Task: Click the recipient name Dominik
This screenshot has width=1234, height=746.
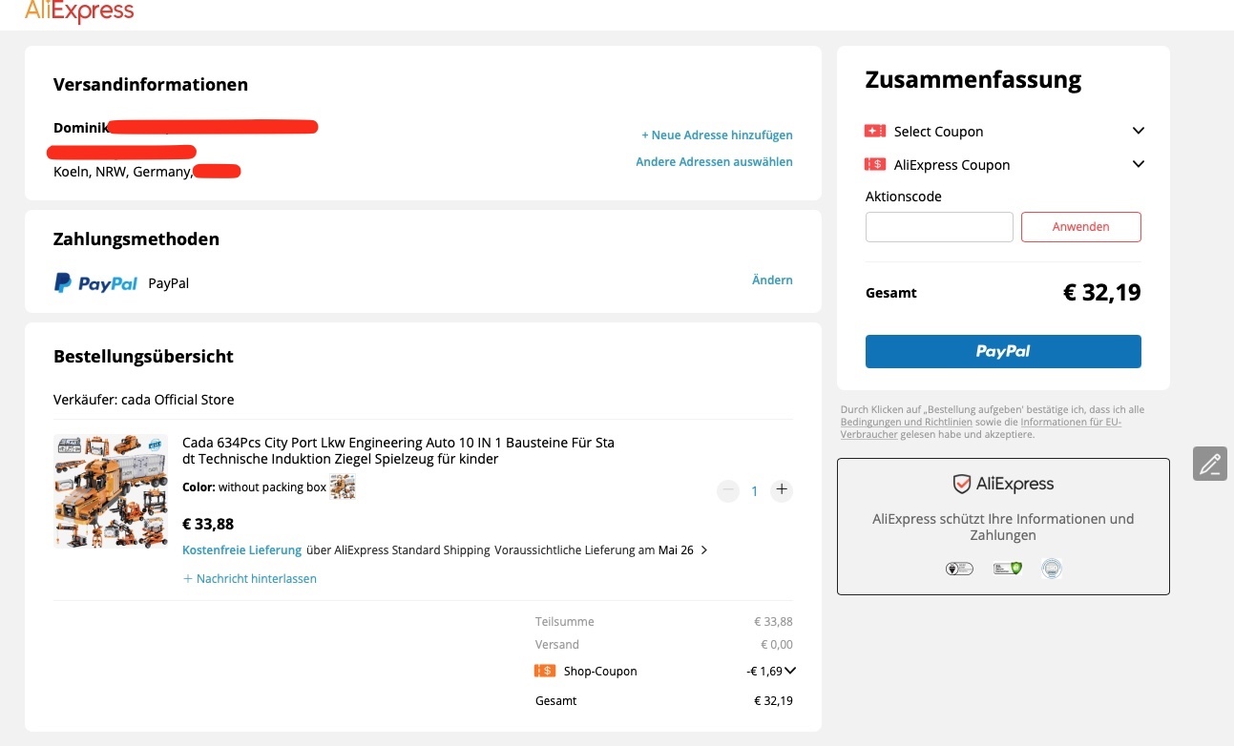Action: [x=80, y=128]
